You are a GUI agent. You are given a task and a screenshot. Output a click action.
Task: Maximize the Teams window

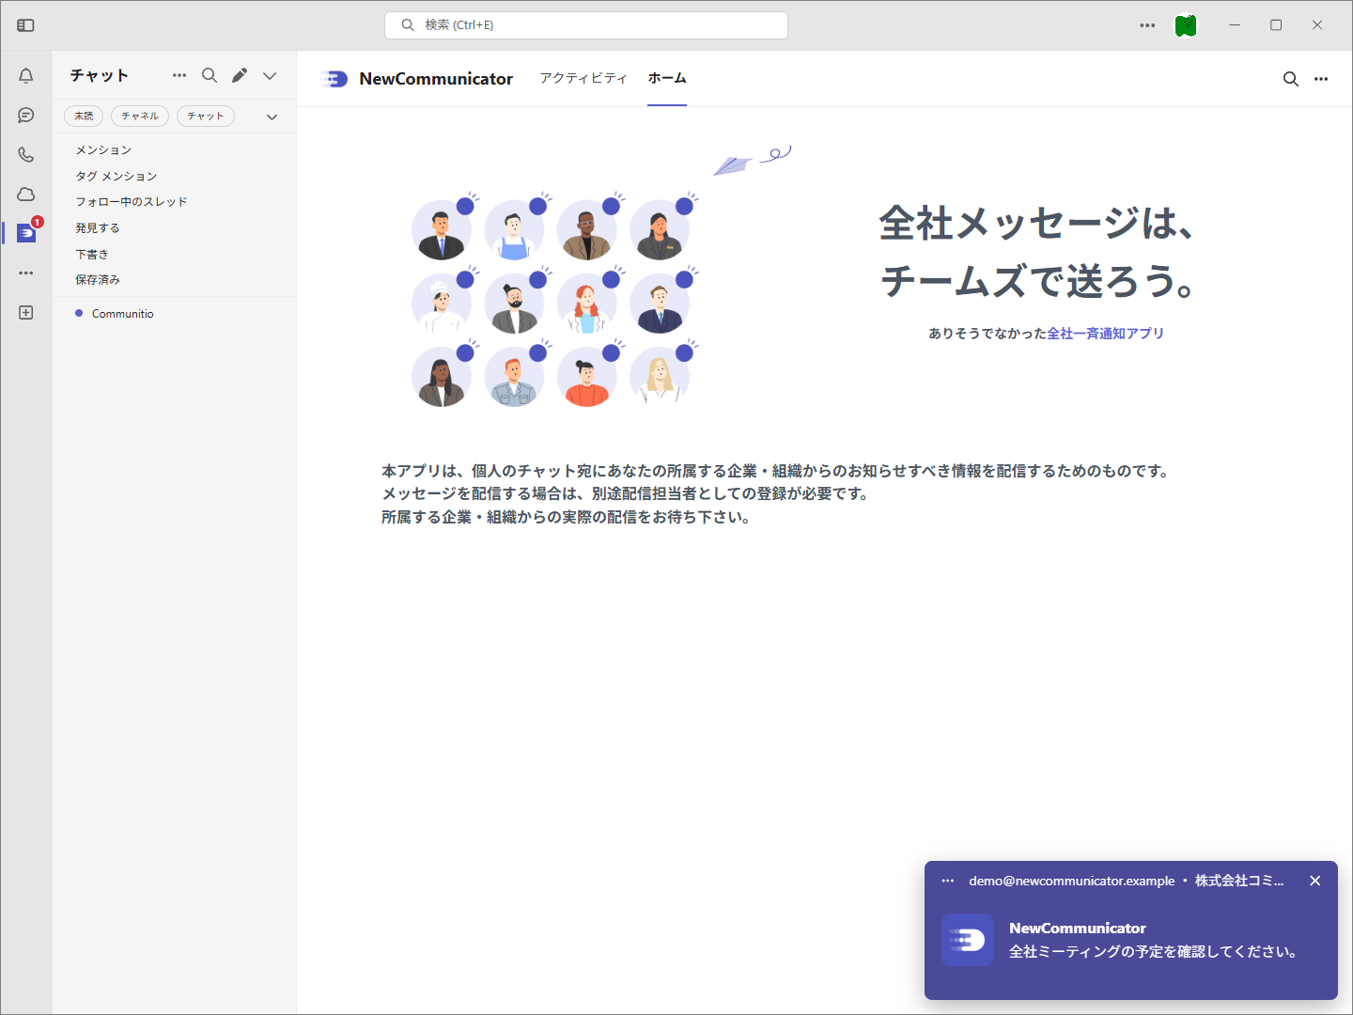pos(1276,25)
